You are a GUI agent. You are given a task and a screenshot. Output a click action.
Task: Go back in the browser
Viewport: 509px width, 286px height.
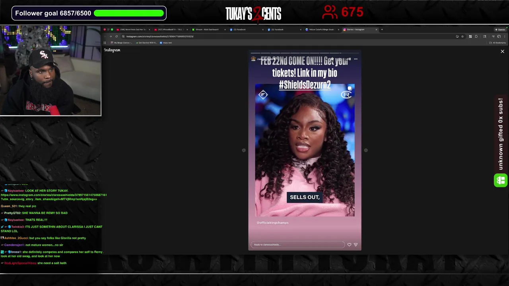tap(105, 37)
